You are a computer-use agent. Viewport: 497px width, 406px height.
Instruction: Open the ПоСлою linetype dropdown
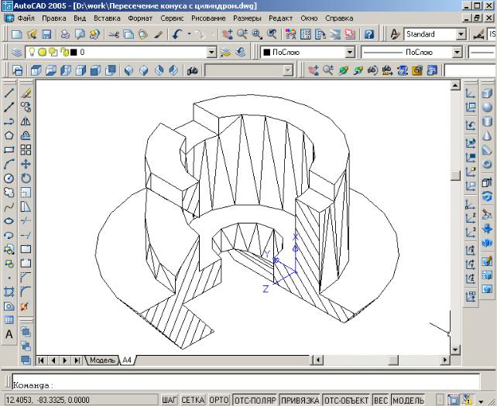coord(457,53)
